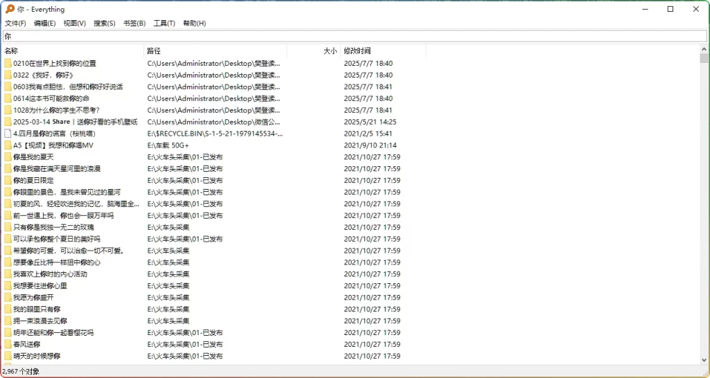This screenshot has width=710, height=378.
Task: Sort by 修改时间 column header
Action: (357, 51)
